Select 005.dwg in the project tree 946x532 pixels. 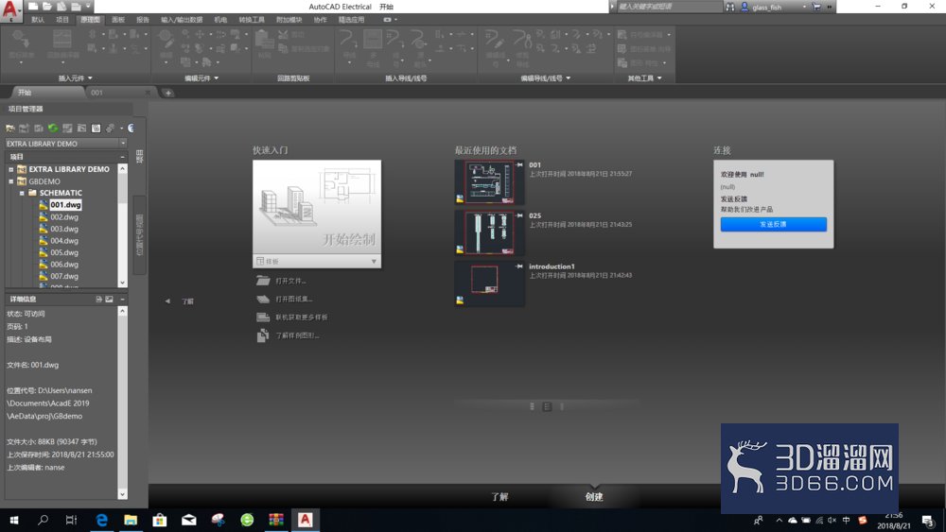pyautogui.click(x=64, y=252)
